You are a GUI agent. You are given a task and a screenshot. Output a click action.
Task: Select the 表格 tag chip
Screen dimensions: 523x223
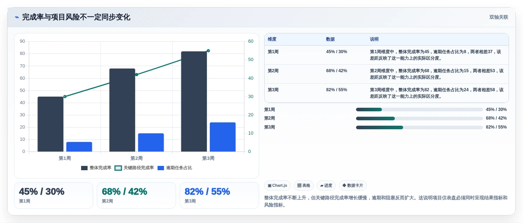pyautogui.click(x=304, y=185)
